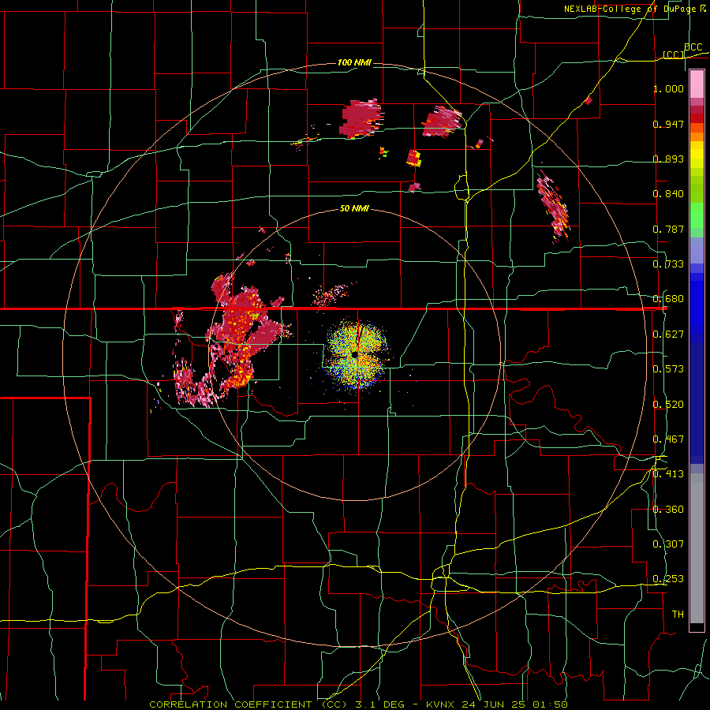Select the 0.947 scale value
This screenshot has width=710, height=710.
tap(668, 124)
